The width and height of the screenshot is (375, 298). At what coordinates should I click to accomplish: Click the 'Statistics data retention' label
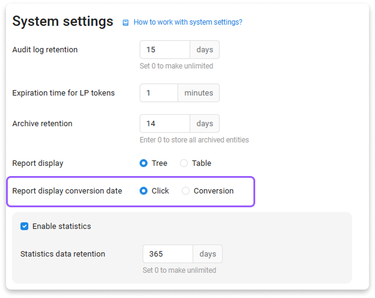63,254
